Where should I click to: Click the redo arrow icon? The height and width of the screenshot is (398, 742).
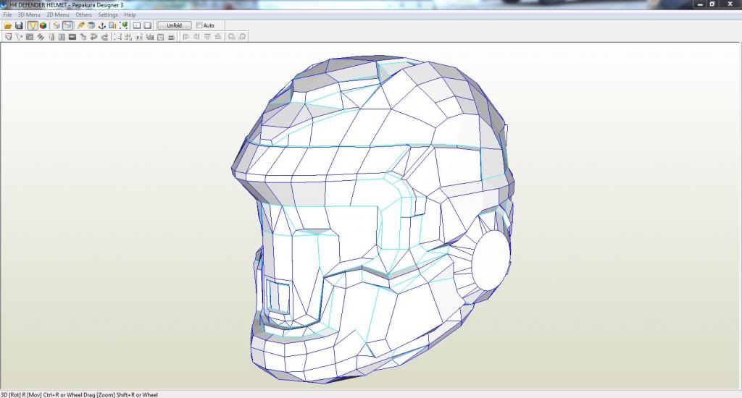click(104, 37)
